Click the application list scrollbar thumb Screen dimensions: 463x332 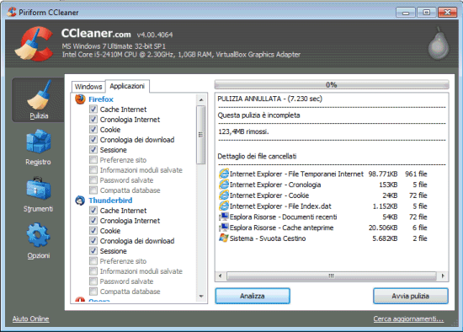point(201,135)
